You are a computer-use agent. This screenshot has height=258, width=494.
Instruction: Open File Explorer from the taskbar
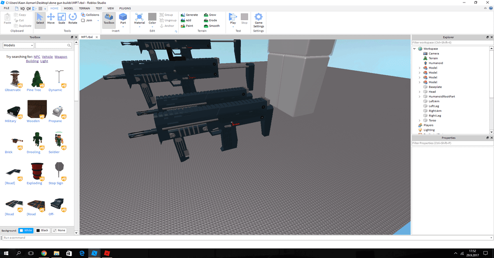point(56,253)
